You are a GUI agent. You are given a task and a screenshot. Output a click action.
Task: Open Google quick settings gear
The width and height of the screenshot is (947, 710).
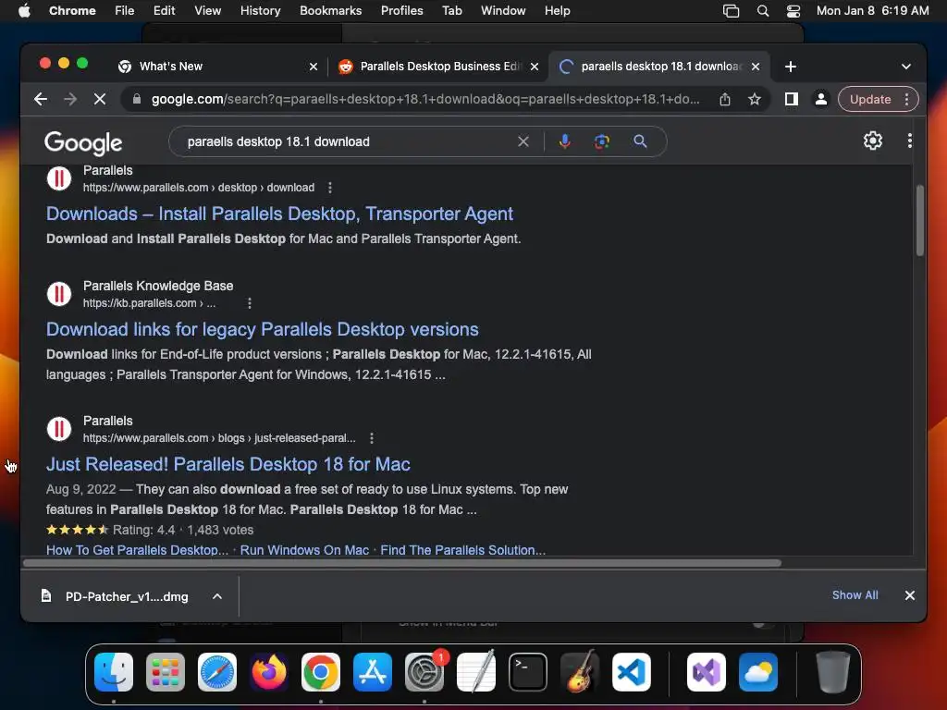pyautogui.click(x=872, y=141)
